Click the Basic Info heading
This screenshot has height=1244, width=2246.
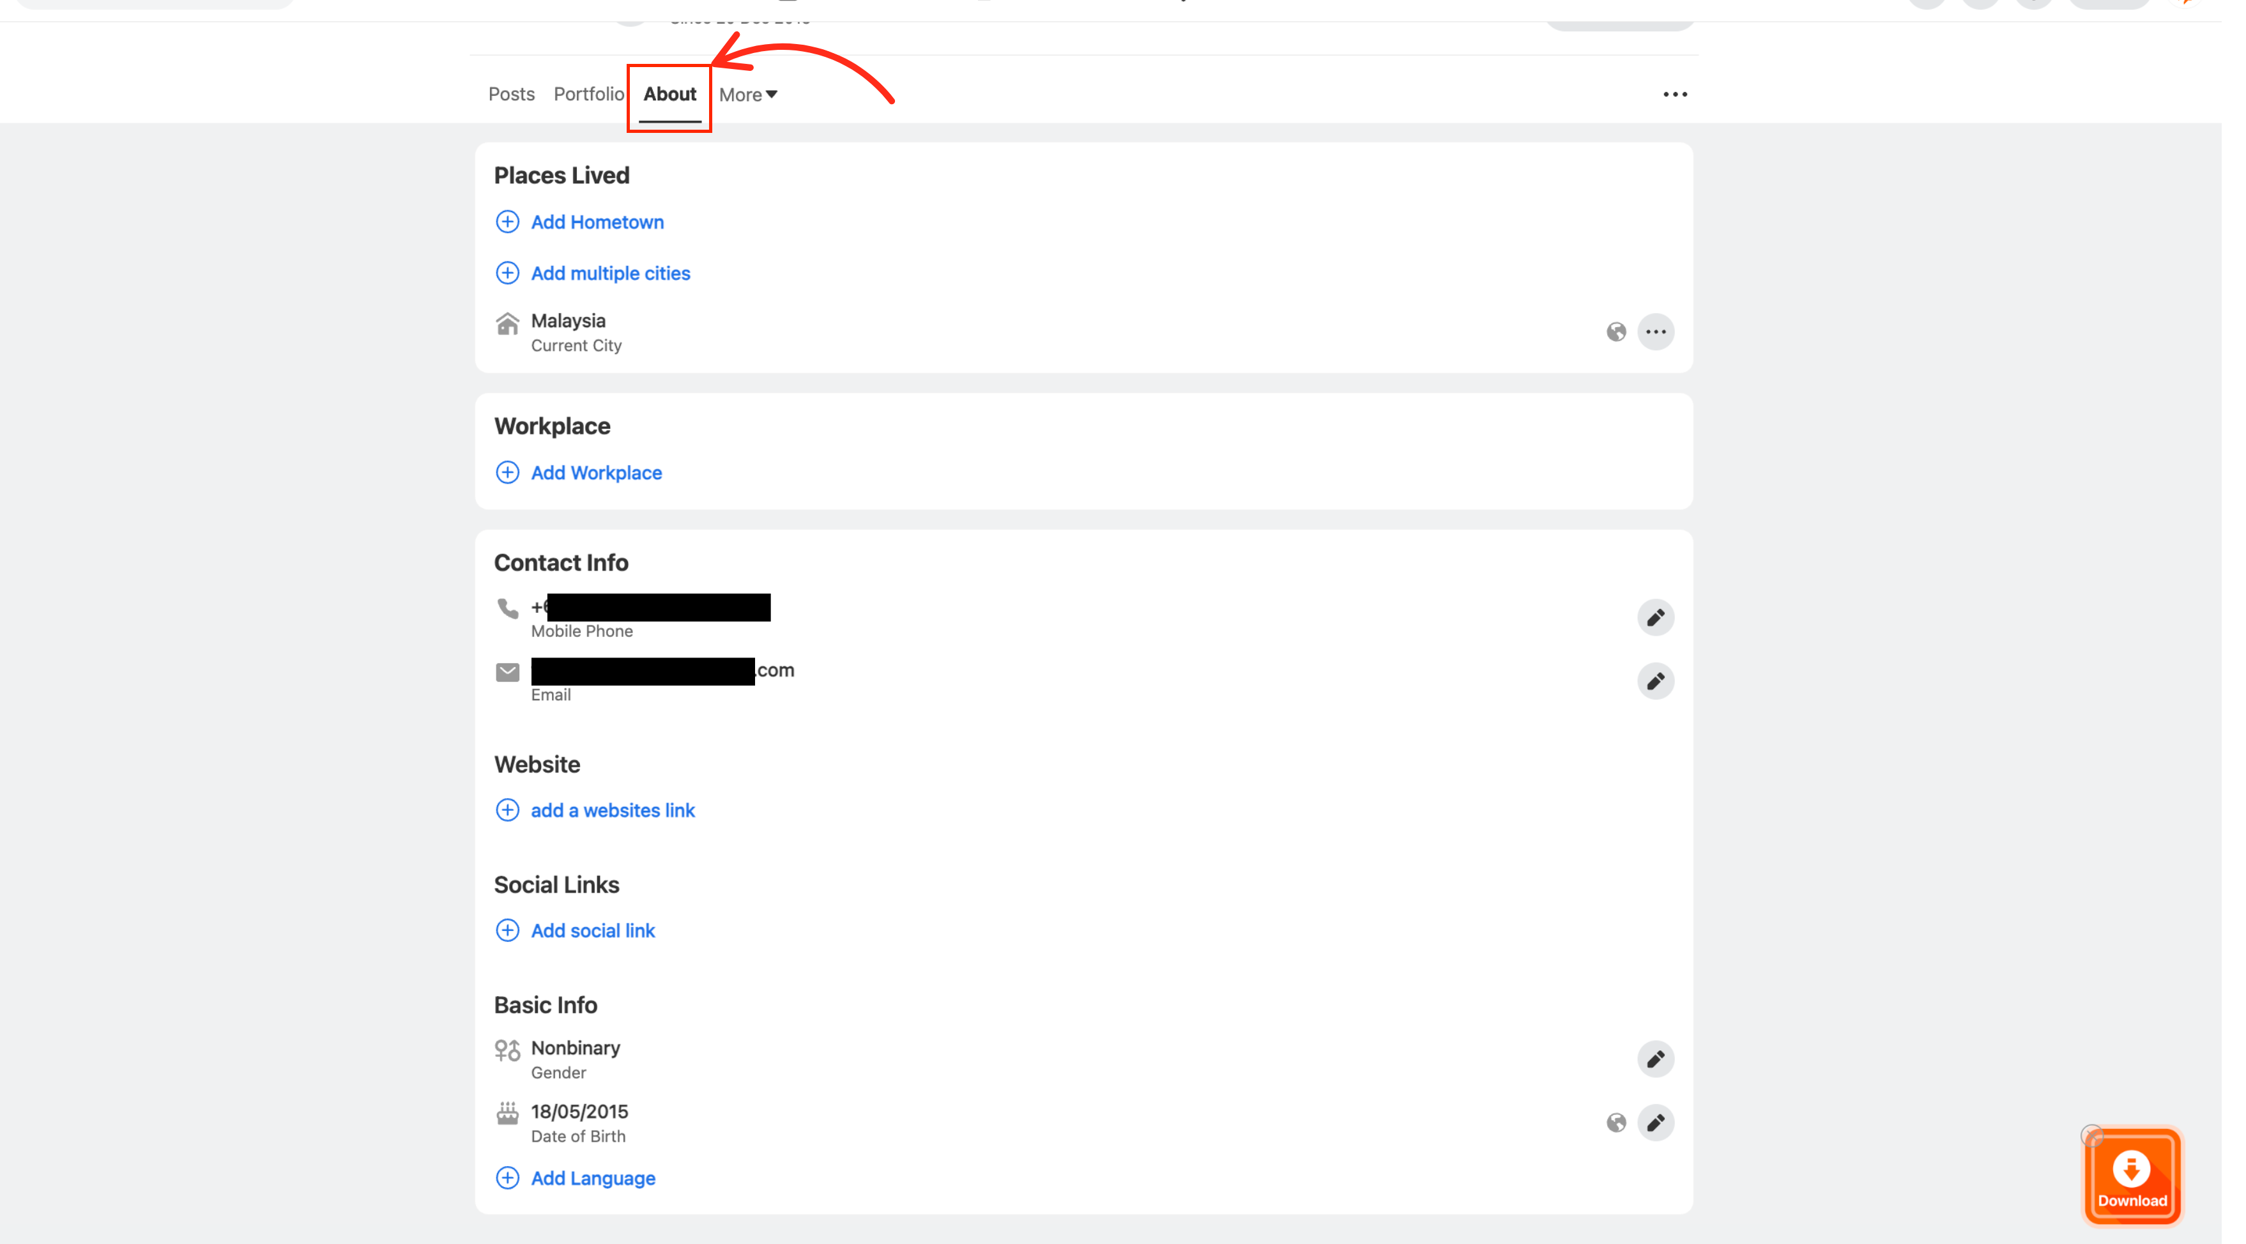[546, 1005]
